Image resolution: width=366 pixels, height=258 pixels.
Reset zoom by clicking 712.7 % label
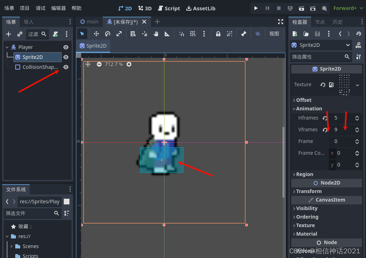click(x=114, y=64)
